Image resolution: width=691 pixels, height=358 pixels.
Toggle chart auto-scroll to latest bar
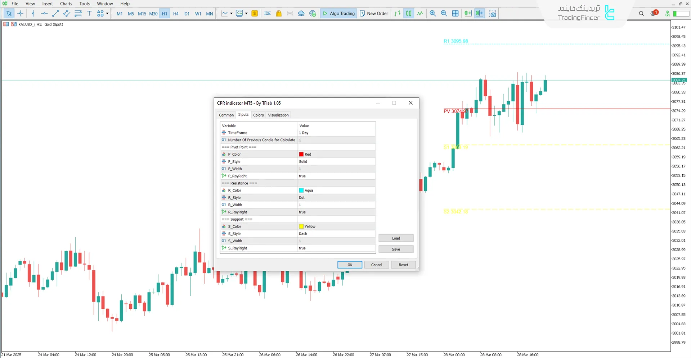[468, 14]
